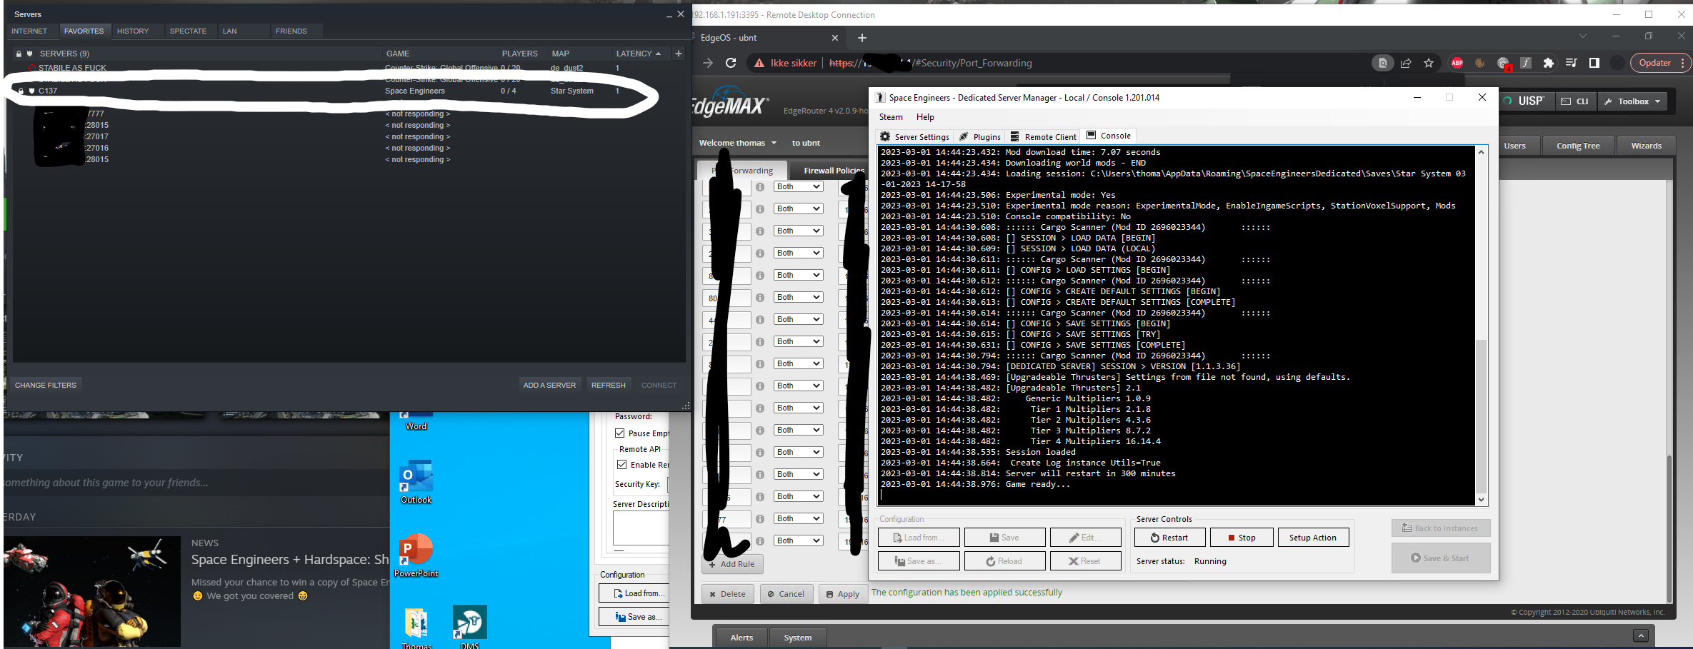Click the AdBlock Plus extension icon
Viewport: 1693px width, 649px height.
click(x=1457, y=63)
